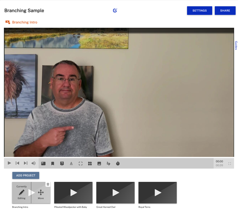Screen dimensions: 238x211
Task: Open the widgets and shapes tool
Action: [90, 164]
